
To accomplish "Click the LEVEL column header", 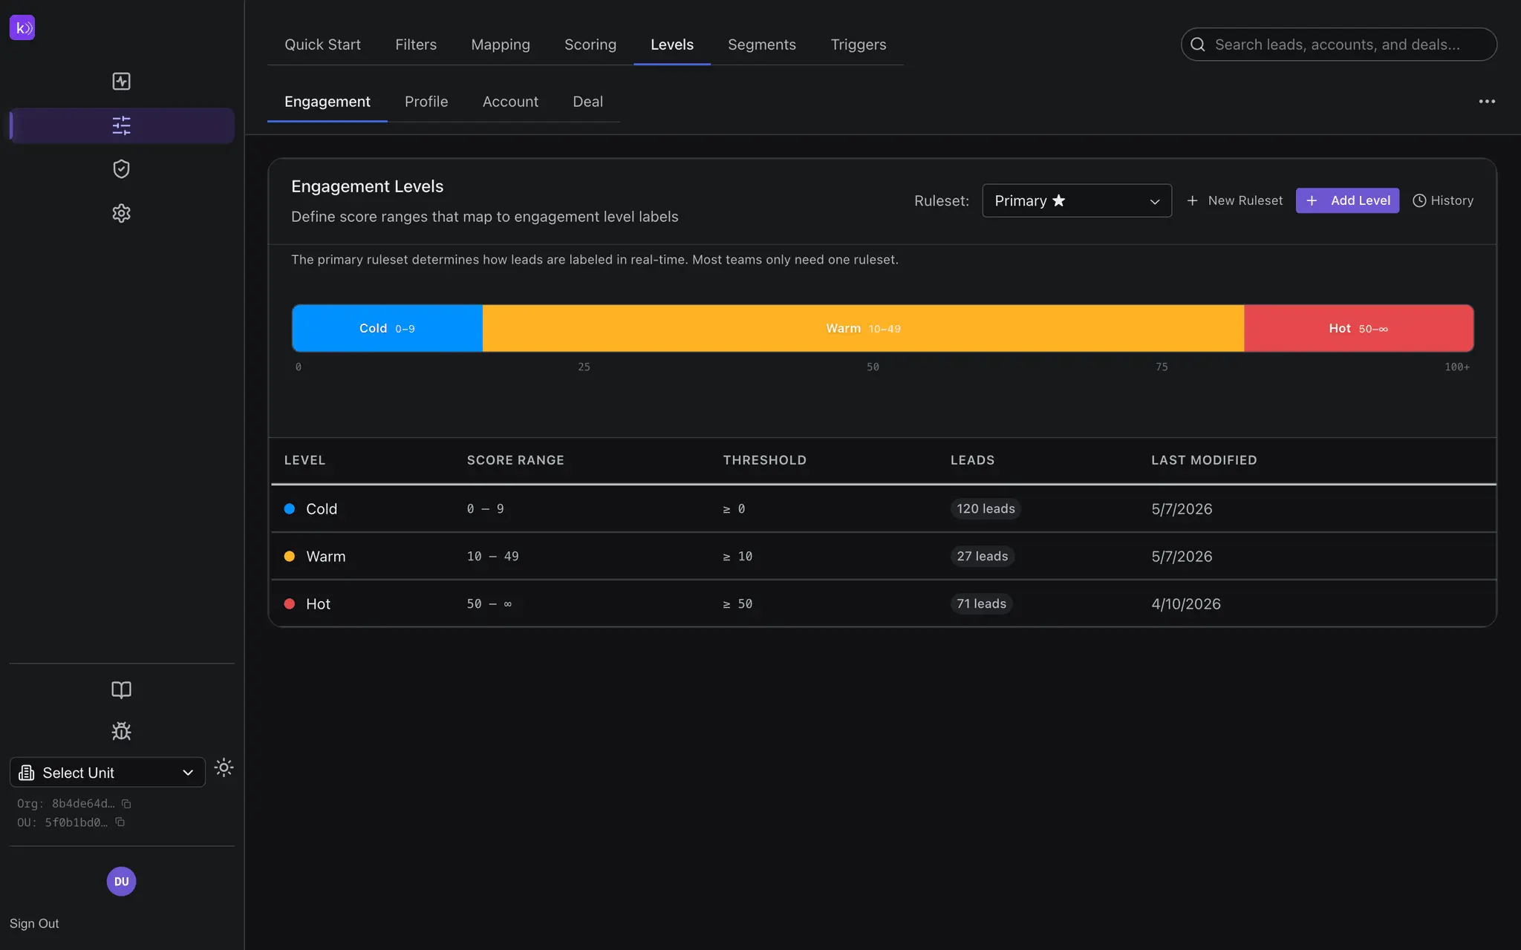I will point(304,460).
